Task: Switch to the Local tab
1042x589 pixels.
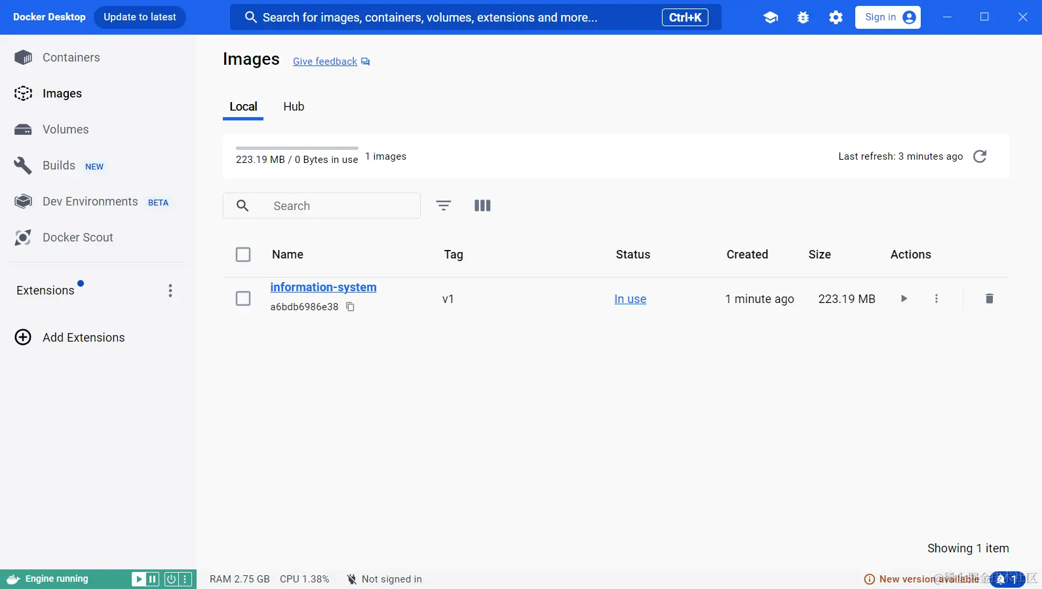Action: pyautogui.click(x=243, y=107)
